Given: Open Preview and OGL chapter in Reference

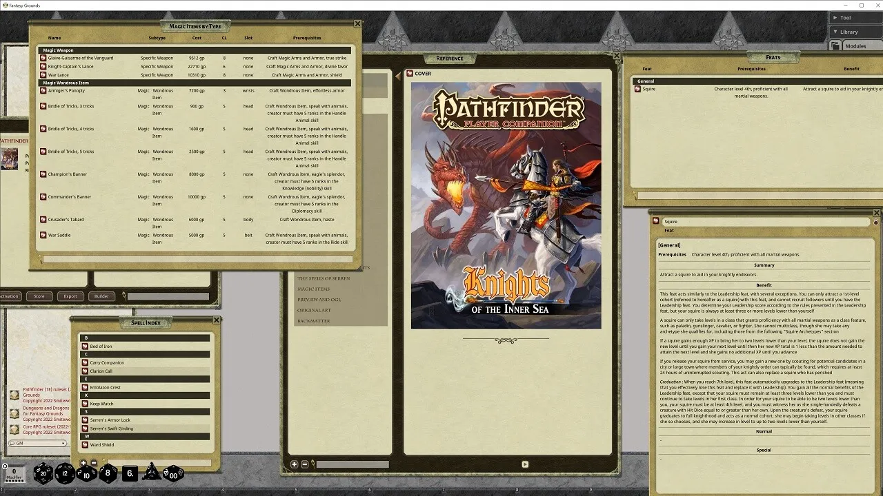Looking at the screenshot, I should click(318, 300).
